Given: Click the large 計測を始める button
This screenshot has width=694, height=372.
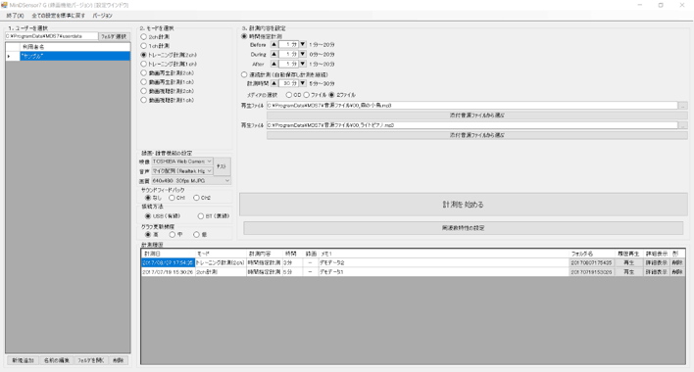Looking at the screenshot, I should (464, 205).
